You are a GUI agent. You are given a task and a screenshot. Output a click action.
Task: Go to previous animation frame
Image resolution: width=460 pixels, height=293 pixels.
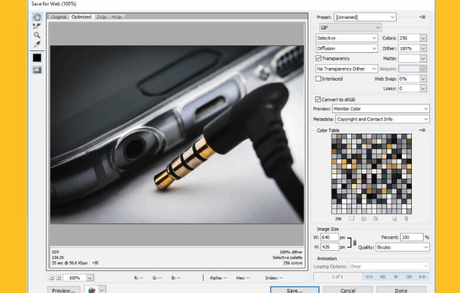tap(382, 277)
